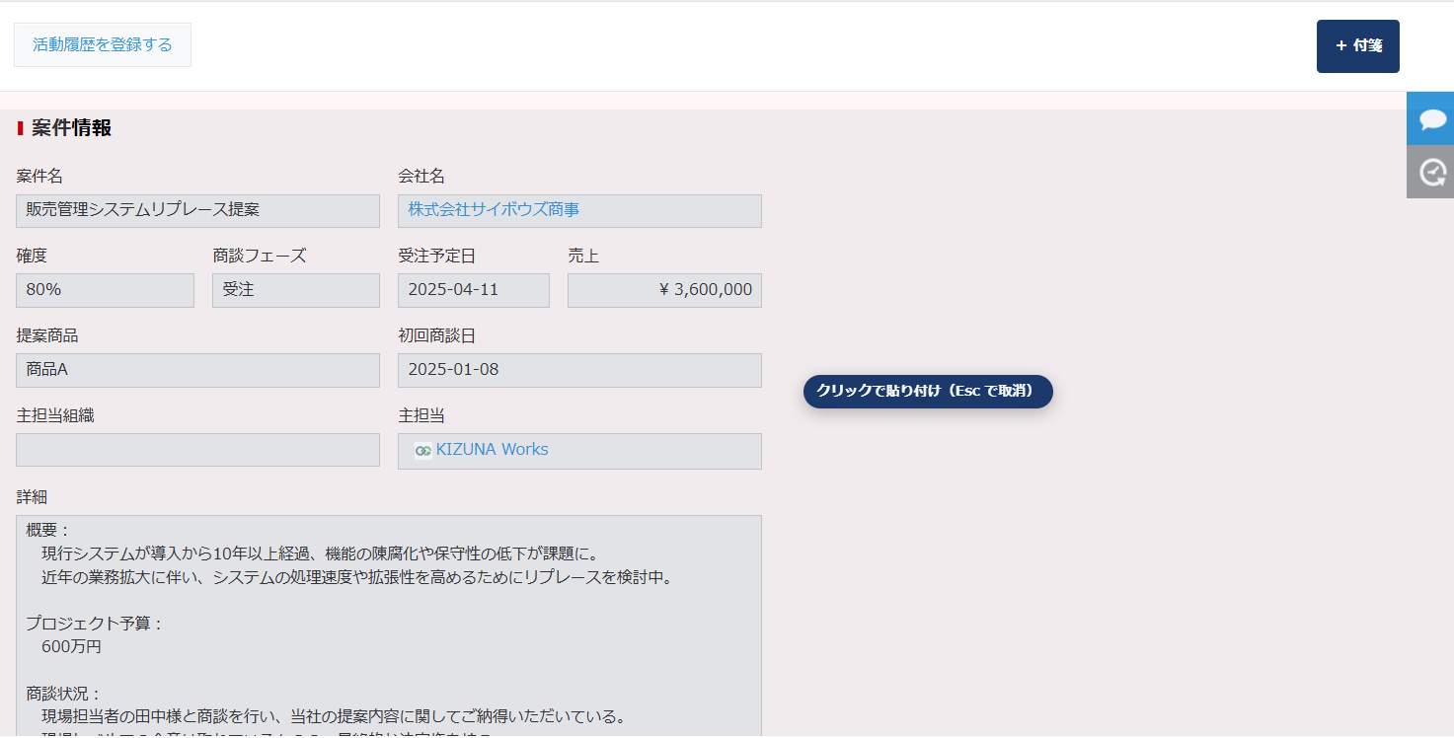Viewport: 1454px width, 738px height.
Task: Click the 商談状況： line in details
Action: [64, 694]
